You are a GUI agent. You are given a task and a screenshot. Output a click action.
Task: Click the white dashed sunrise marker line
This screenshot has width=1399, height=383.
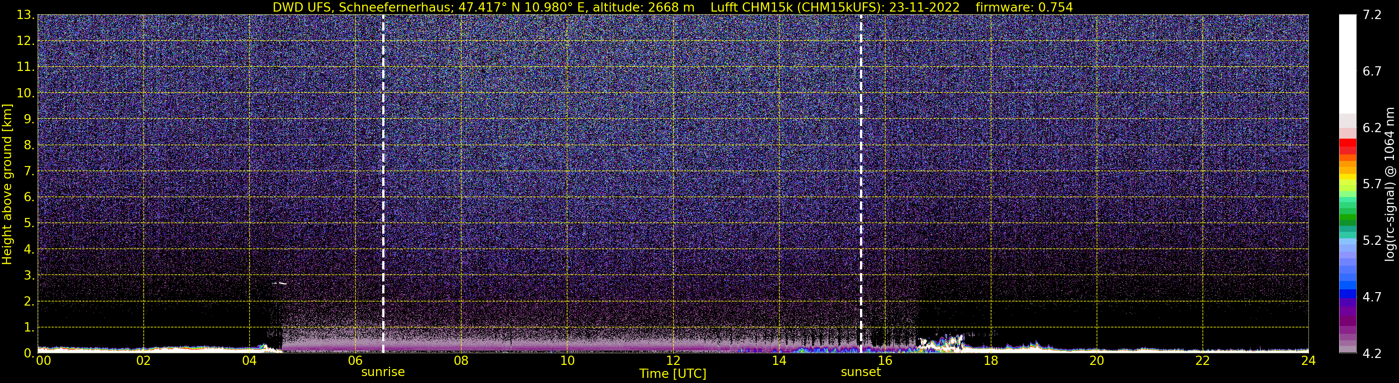(x=383, y=184)
